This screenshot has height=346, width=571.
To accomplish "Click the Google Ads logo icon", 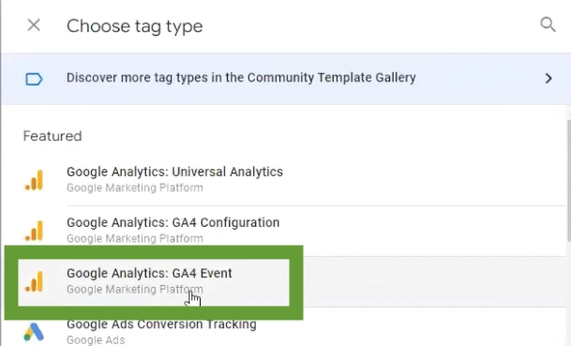I will pos(34,332).
